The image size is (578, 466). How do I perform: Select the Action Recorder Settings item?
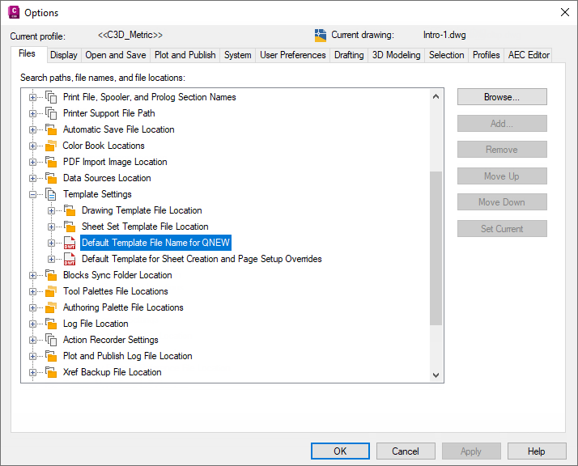(111, 340)
